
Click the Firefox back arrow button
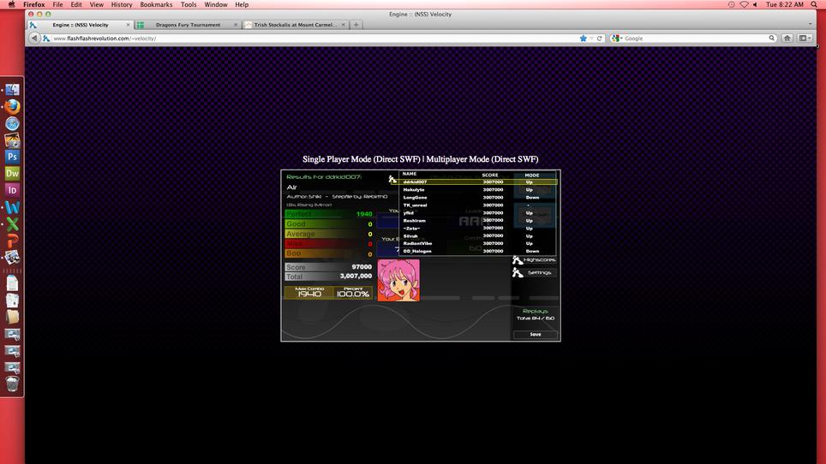coord(34,39)
